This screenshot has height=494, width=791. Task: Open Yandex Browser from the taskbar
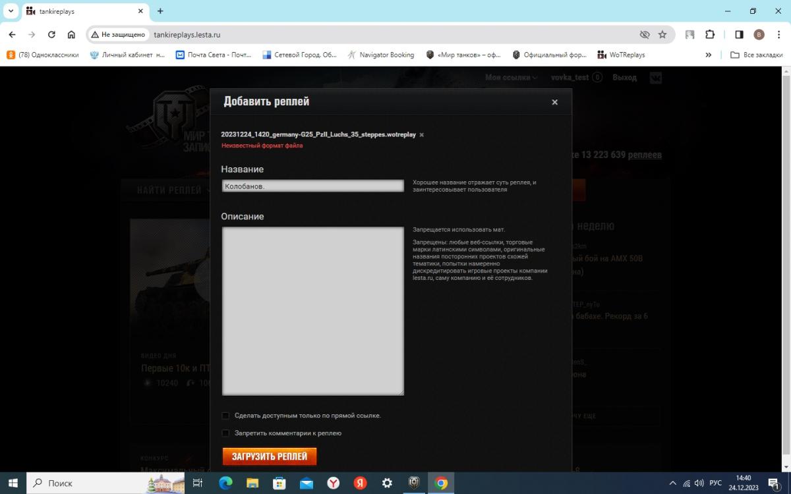tap(334, 483)
